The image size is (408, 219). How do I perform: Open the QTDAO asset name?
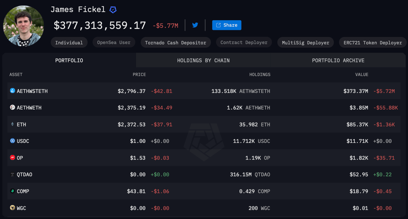click(24, 175)
